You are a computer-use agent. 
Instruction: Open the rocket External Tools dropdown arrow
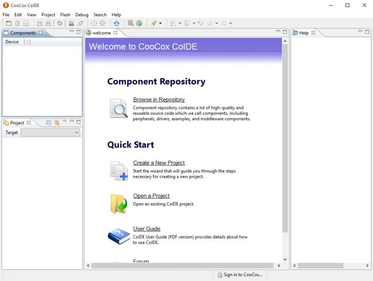(160, 23)
